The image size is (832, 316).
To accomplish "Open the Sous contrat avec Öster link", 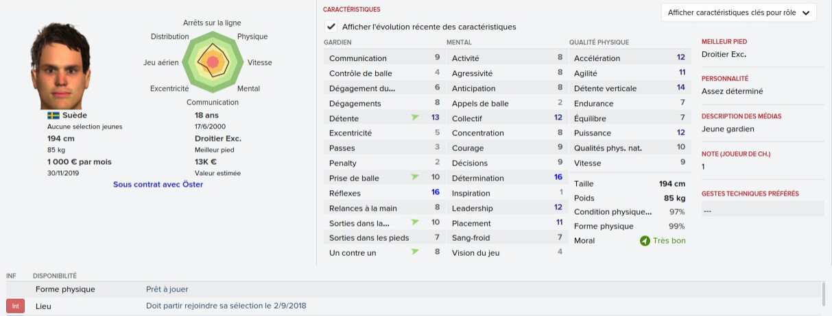I will coord(158,184).
